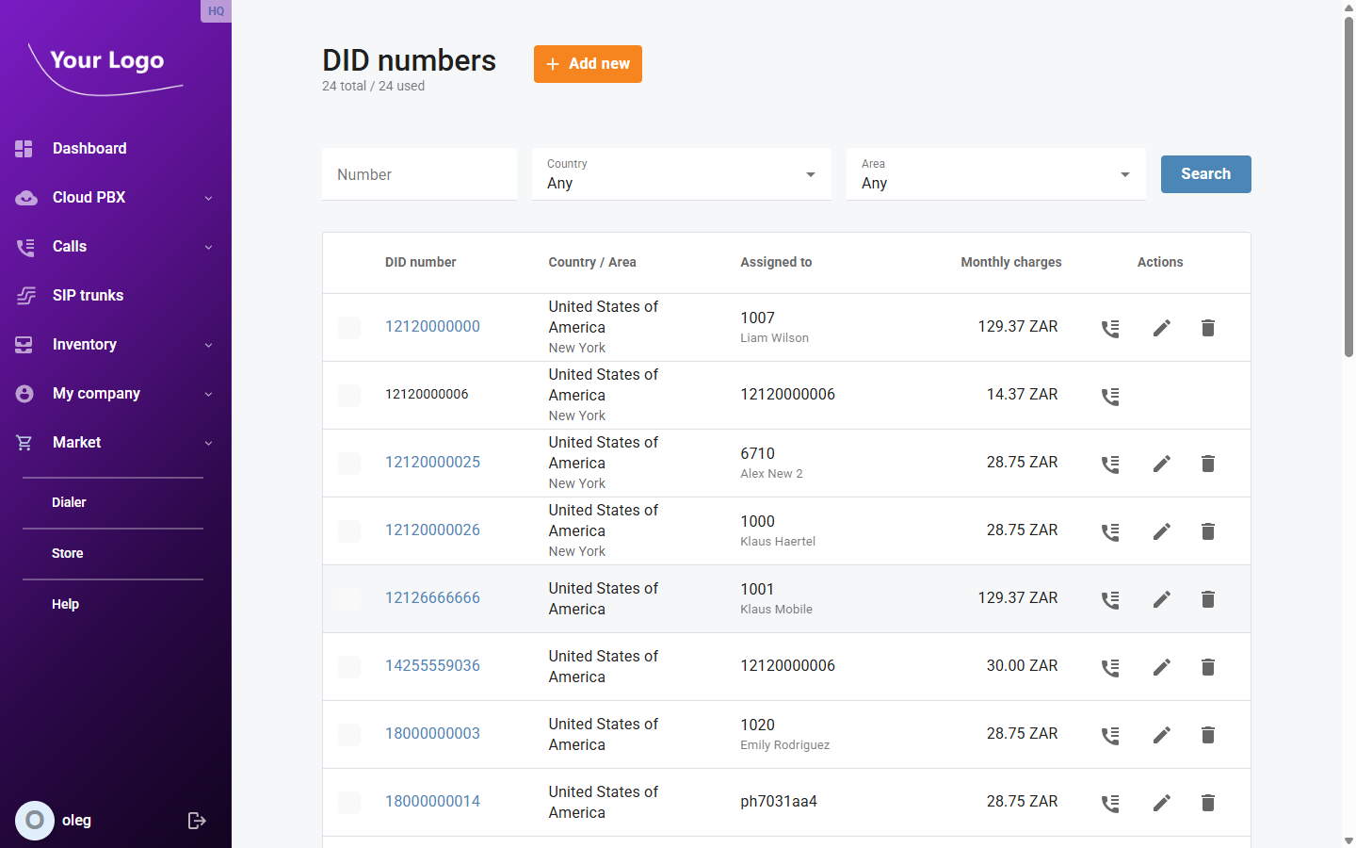Tick the checkbox beside 18000000014
This screenshot has width=1356, height=848.
[348, 802]
